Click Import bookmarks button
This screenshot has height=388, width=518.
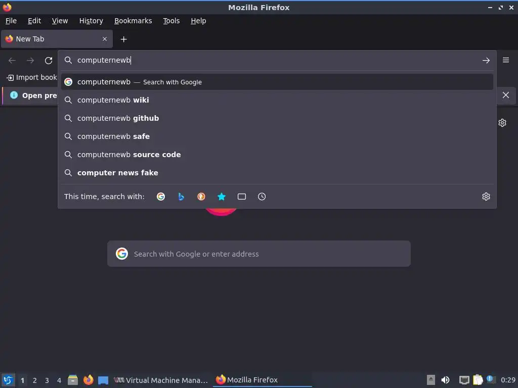(32, 77)
